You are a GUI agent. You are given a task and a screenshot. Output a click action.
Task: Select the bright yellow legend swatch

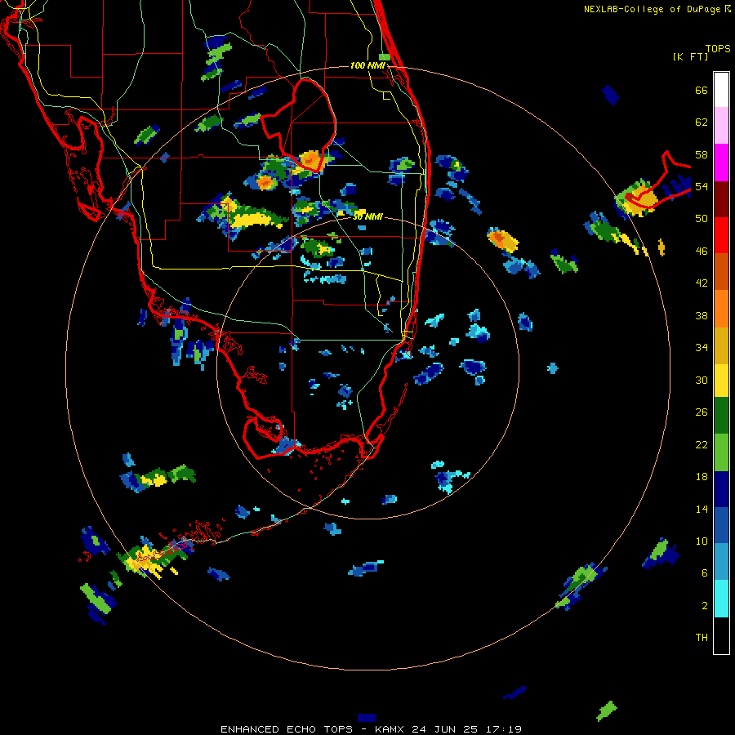coord(721,381)
